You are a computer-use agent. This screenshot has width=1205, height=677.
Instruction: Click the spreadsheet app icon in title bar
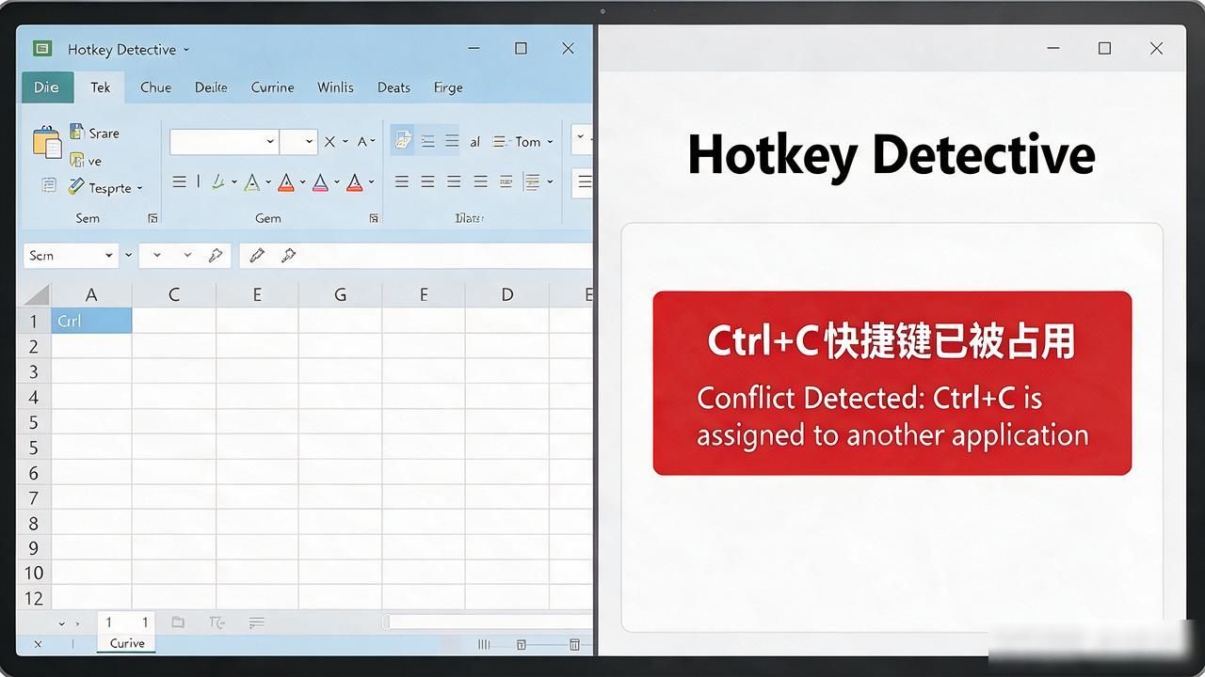(41, 49)
